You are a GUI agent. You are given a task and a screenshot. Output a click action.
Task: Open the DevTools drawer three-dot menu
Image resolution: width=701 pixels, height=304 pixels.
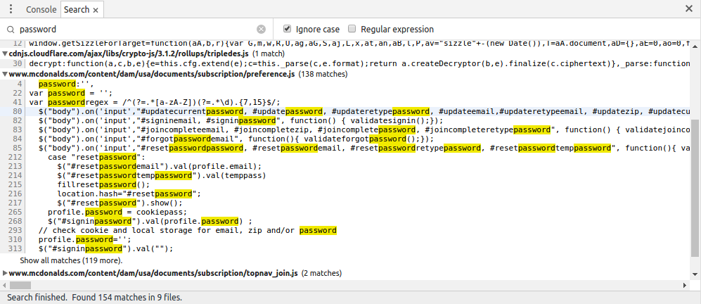11,9
